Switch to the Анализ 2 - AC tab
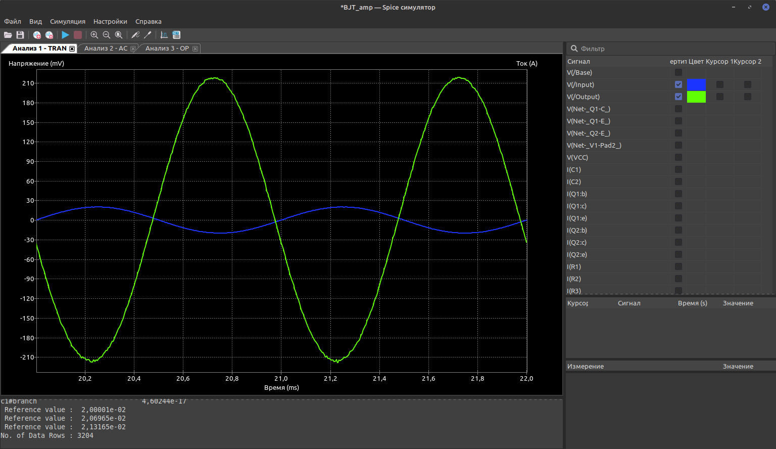This screenshot has height=449, width=776. coord(106,49)
